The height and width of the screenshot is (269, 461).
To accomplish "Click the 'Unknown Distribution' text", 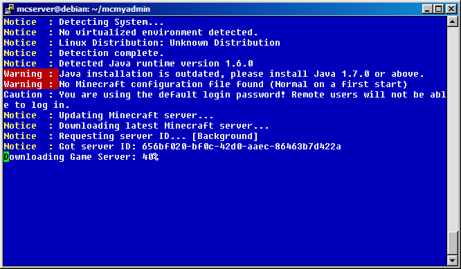I will 225,43.
